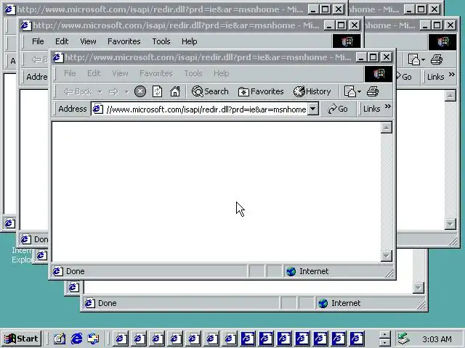Expand the Address bar dropdown in front window

[313, 109]
